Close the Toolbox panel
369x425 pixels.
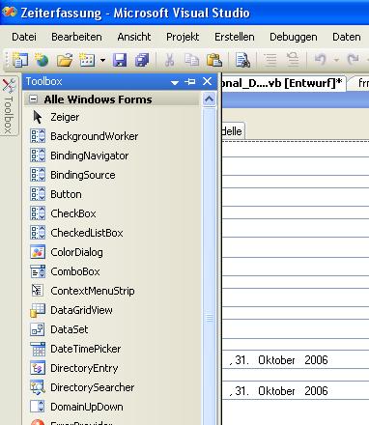[x=207, y=81]
